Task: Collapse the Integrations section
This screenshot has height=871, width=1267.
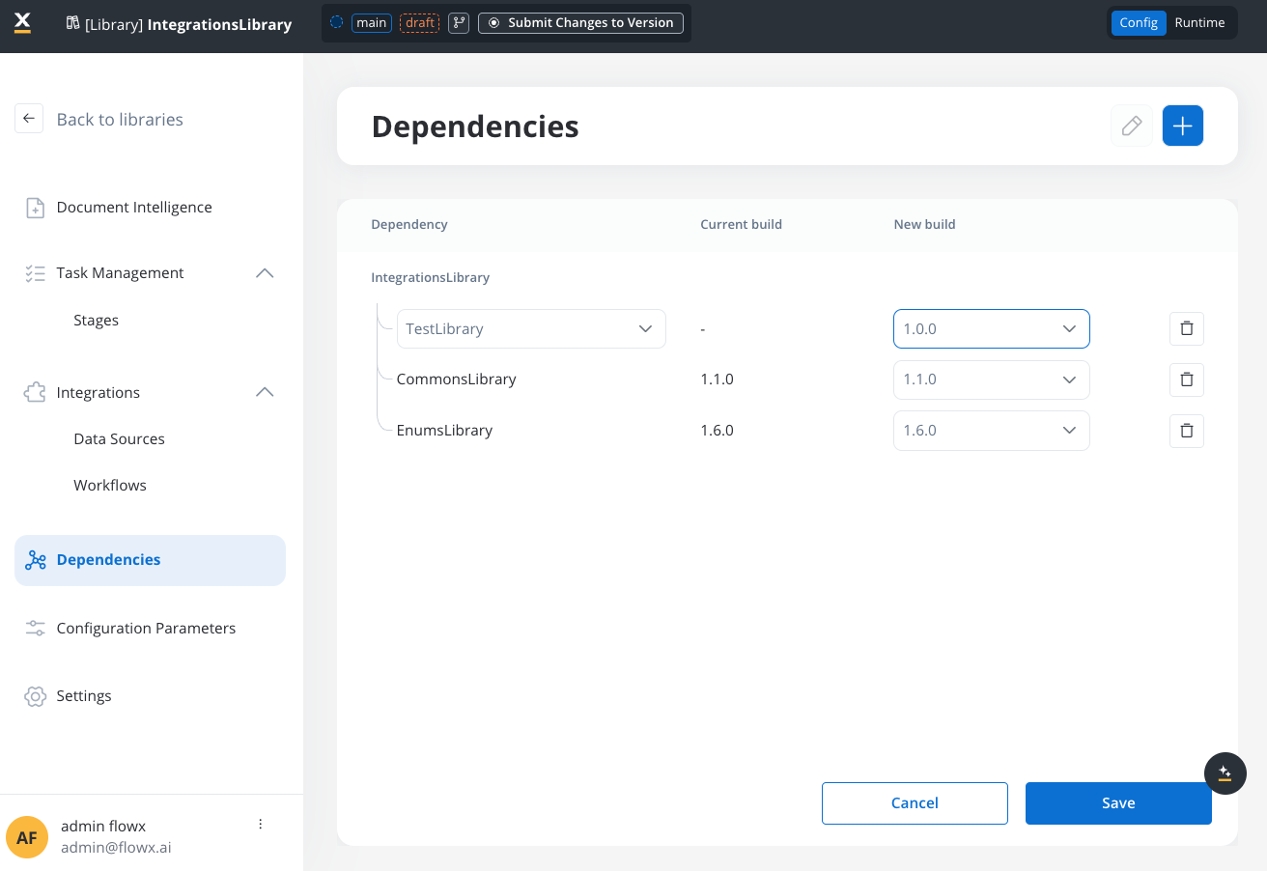Action: click(x=265, y=393)
